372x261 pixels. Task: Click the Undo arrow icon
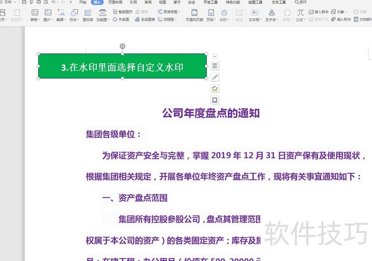(53, 2)
